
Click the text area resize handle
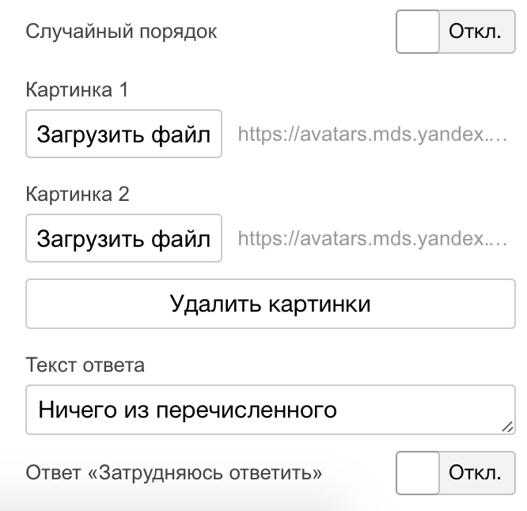point(507,427)
